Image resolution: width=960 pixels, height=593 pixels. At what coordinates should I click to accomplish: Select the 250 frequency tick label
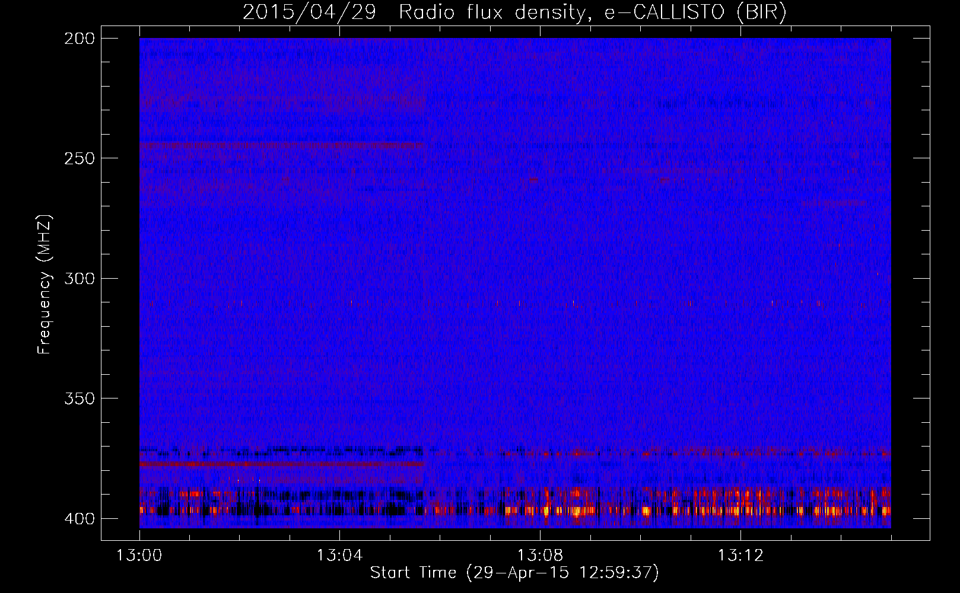(x=80, y=158)
